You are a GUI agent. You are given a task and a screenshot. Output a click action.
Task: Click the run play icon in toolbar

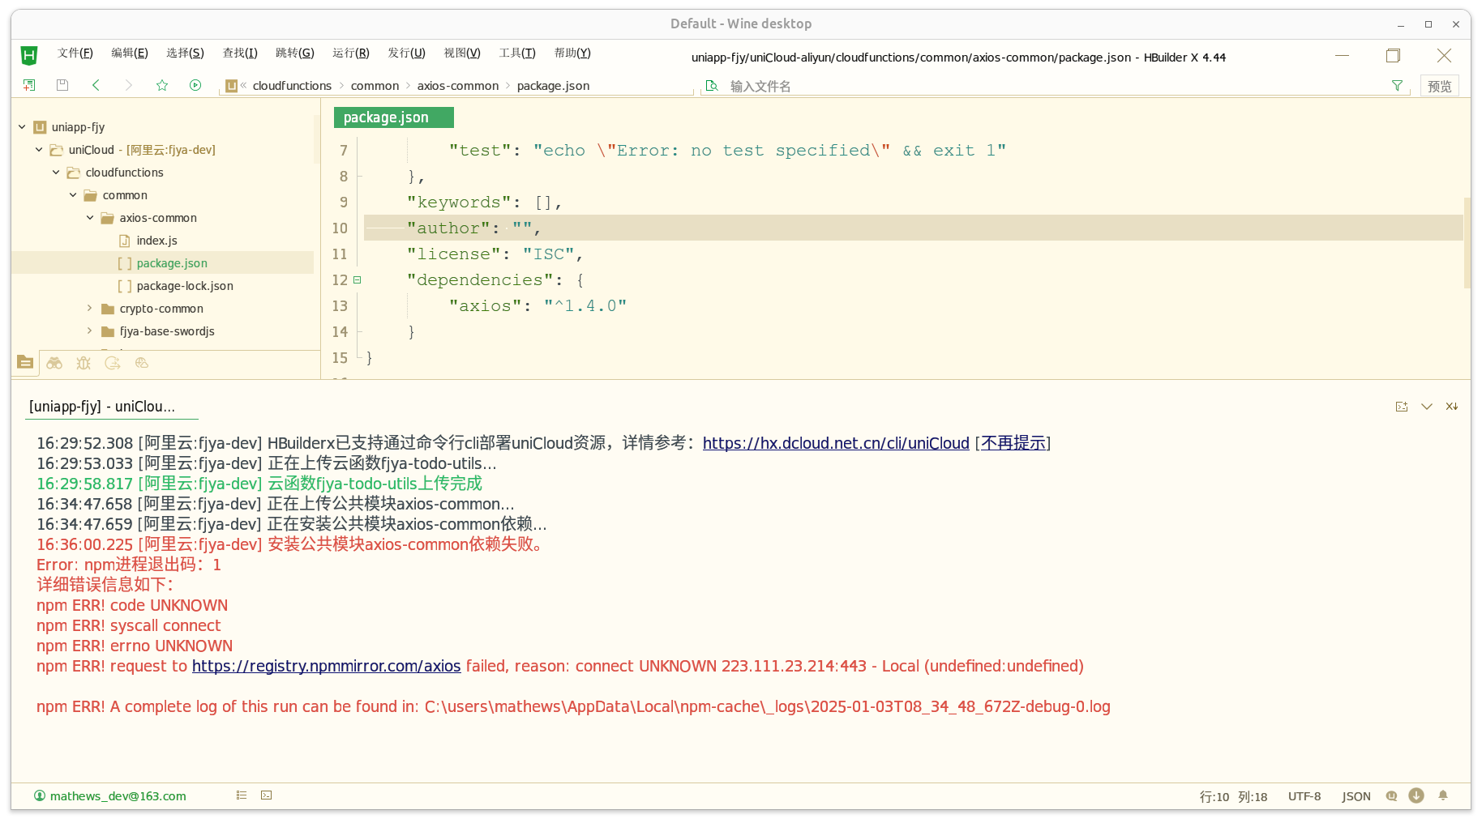(x=195, y=85)
